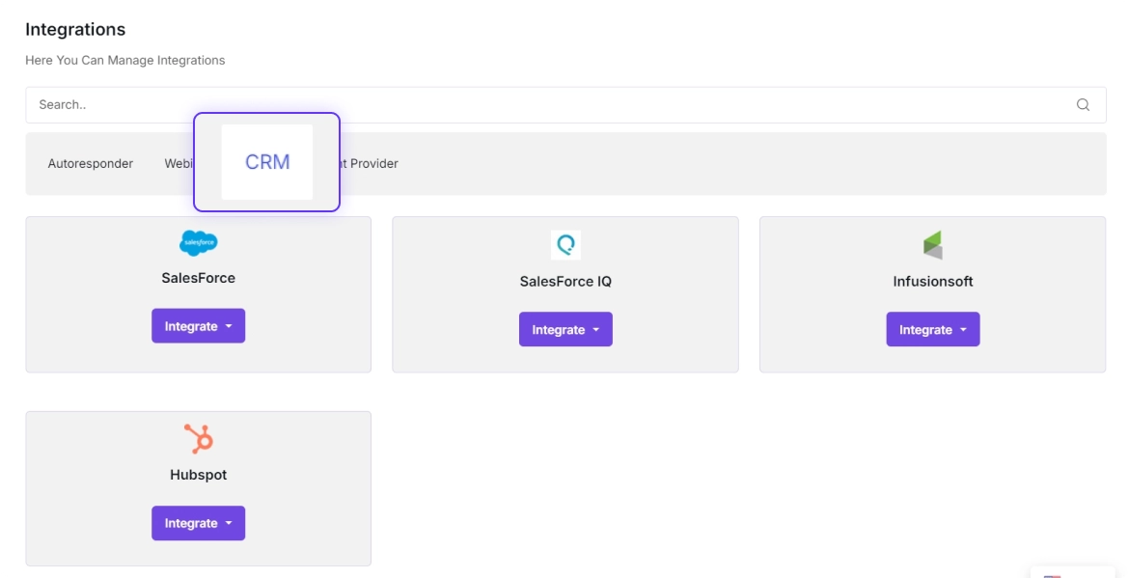Viewport: 1129px width, 578px height.
Task: Expand the Infusionsoft Integrate dropdown
Action: pyautogui.click(x=932, y=330)
